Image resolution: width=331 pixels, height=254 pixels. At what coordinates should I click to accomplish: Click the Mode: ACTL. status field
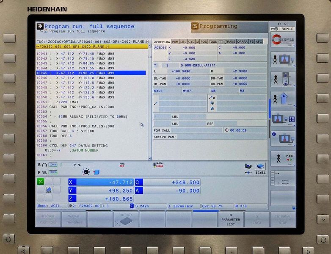52,206
